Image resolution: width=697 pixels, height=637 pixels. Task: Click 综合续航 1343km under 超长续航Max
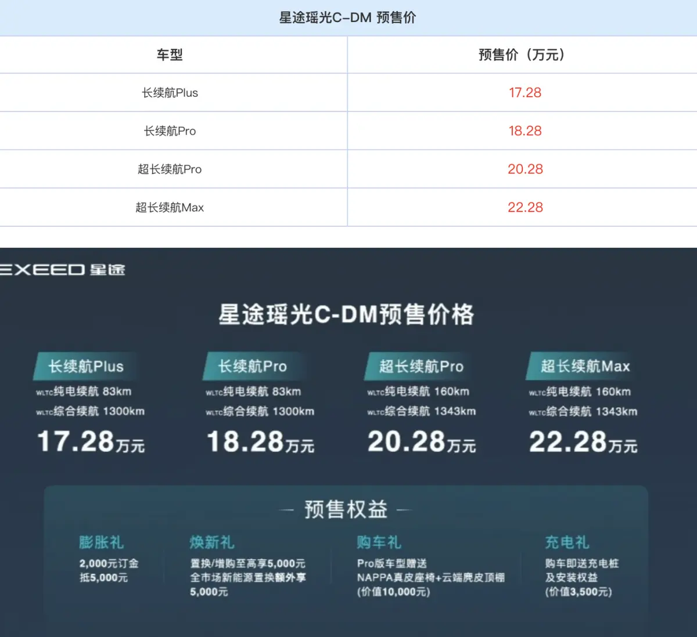pyautogui.click(x=583, y=411)
